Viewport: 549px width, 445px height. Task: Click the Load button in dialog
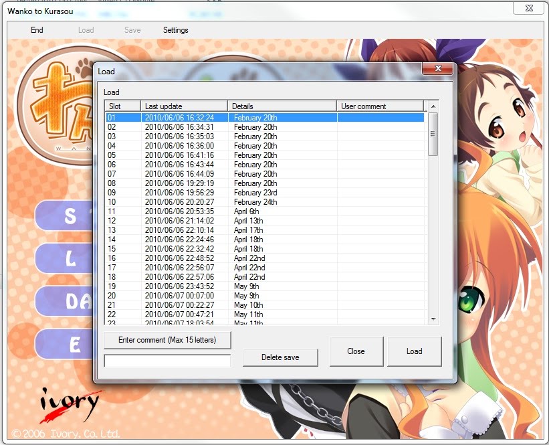pyautogui.click(x=414, y=351)
